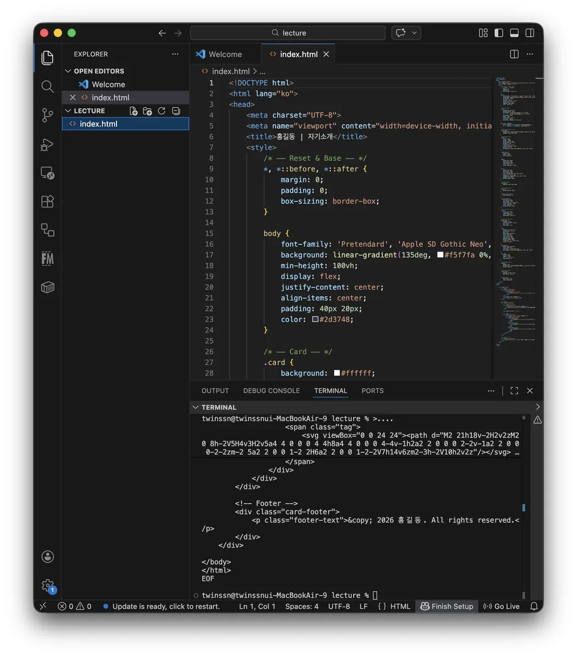Toggle the Secondary Side Bar
577x657 pixels.
click(x=530, y=33)
